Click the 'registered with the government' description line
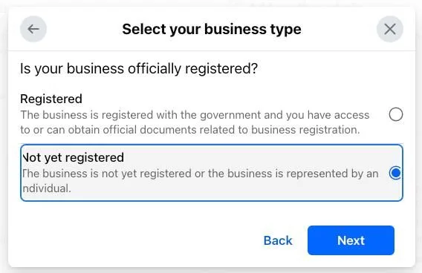 point(195,115)
